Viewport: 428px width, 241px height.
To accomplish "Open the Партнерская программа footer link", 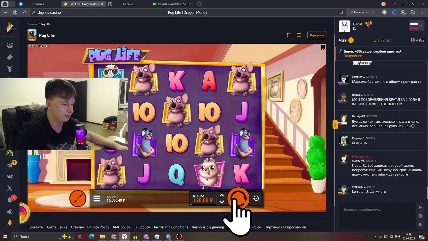I will click(285, 227).
